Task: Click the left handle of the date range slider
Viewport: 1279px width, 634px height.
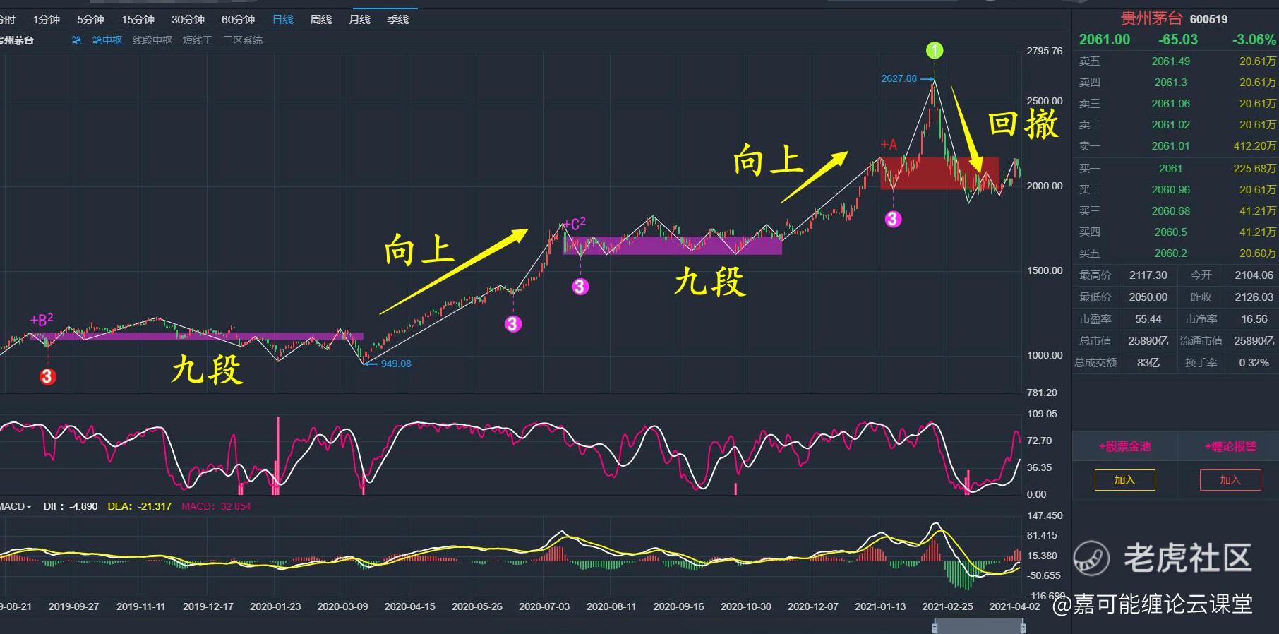Action: click(936, 626)
